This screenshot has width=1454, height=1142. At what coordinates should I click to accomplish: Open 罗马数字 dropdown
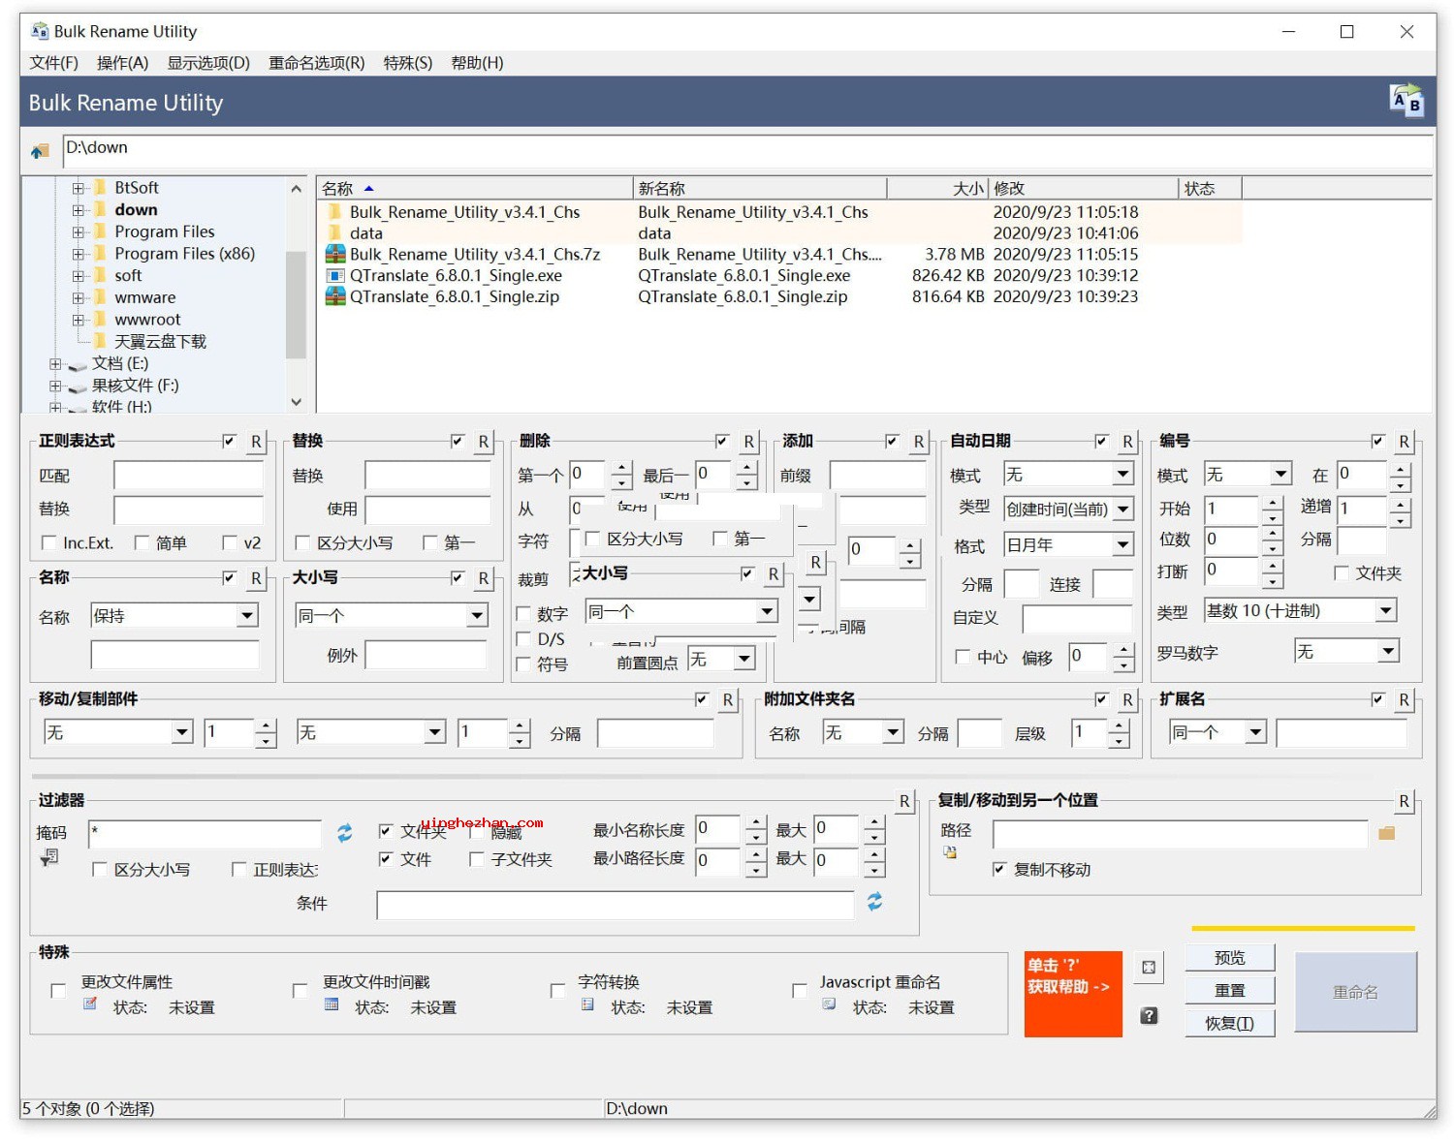[1347, 651]
